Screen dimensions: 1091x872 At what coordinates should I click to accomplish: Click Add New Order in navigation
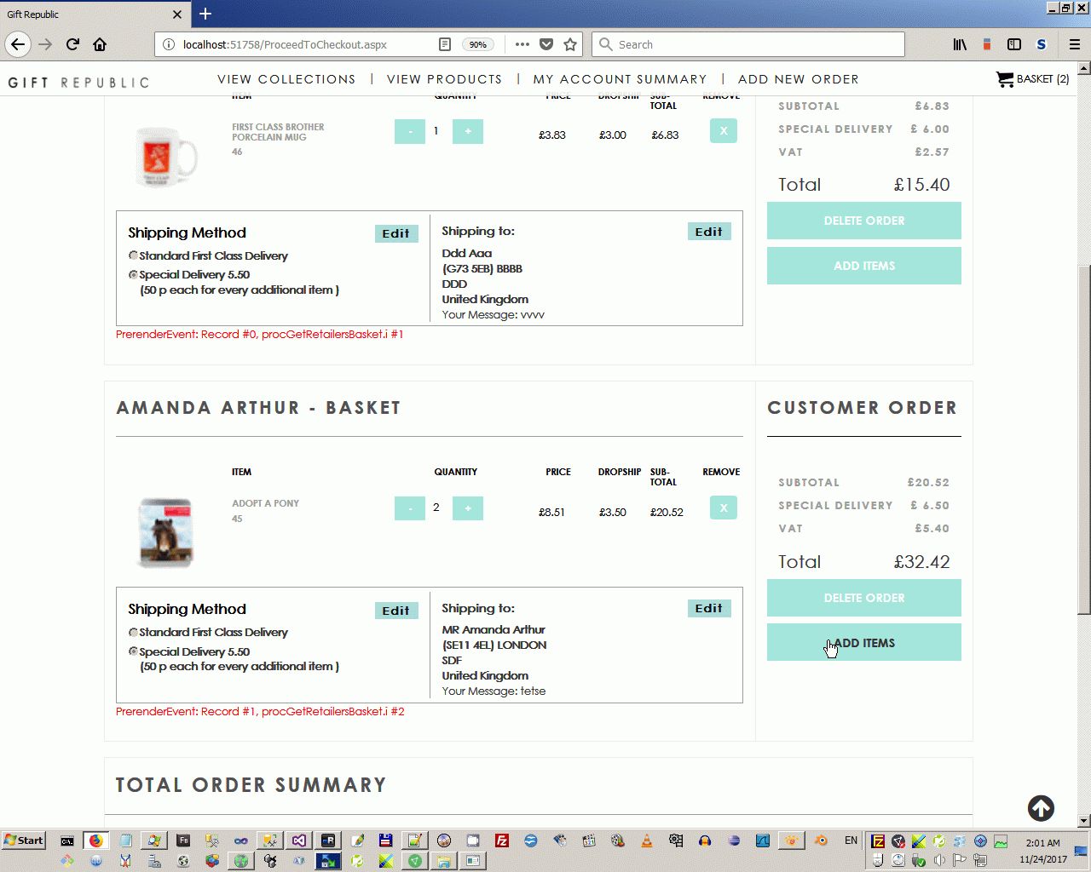coord(799,79)
